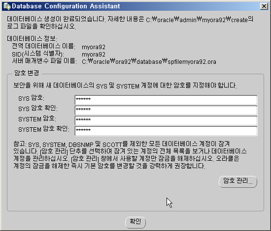
Task: Click the '전역 데이터베이스 이름:' label
Action: [x=43, y=46]
